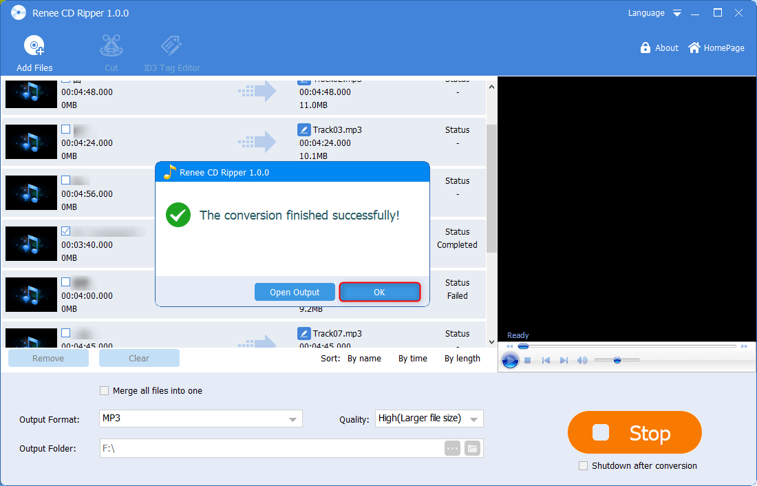Click the file list scroll up arrow
Viewport: 757px width, 486px height.
point(491,87)
